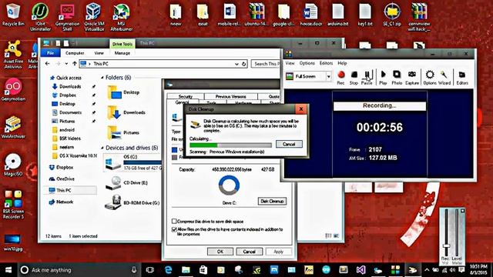Close the Disk Cleanup dialog
493x277 pixels.
pos(301,109)
